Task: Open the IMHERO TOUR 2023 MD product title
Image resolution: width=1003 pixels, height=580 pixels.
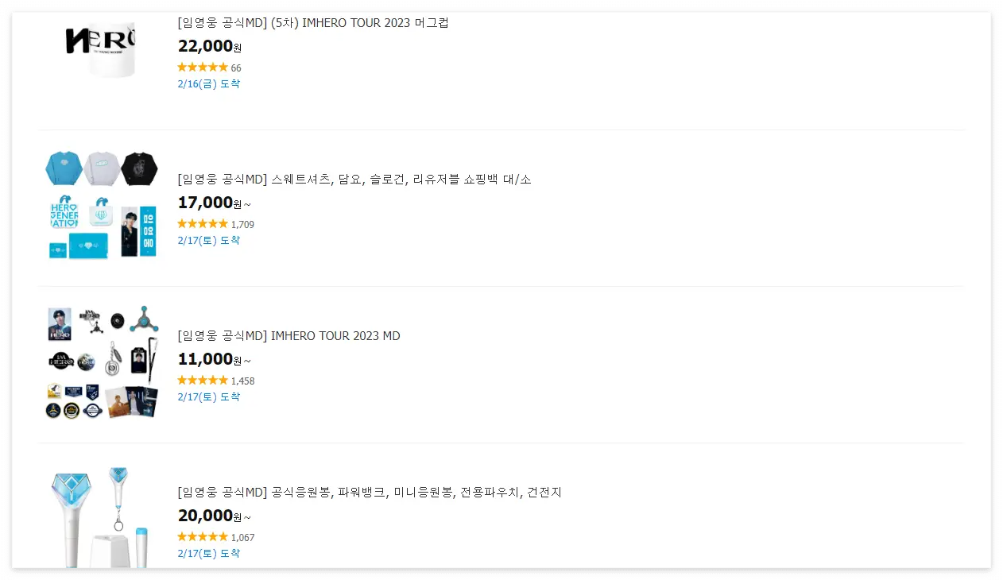Action: (289, 335)
